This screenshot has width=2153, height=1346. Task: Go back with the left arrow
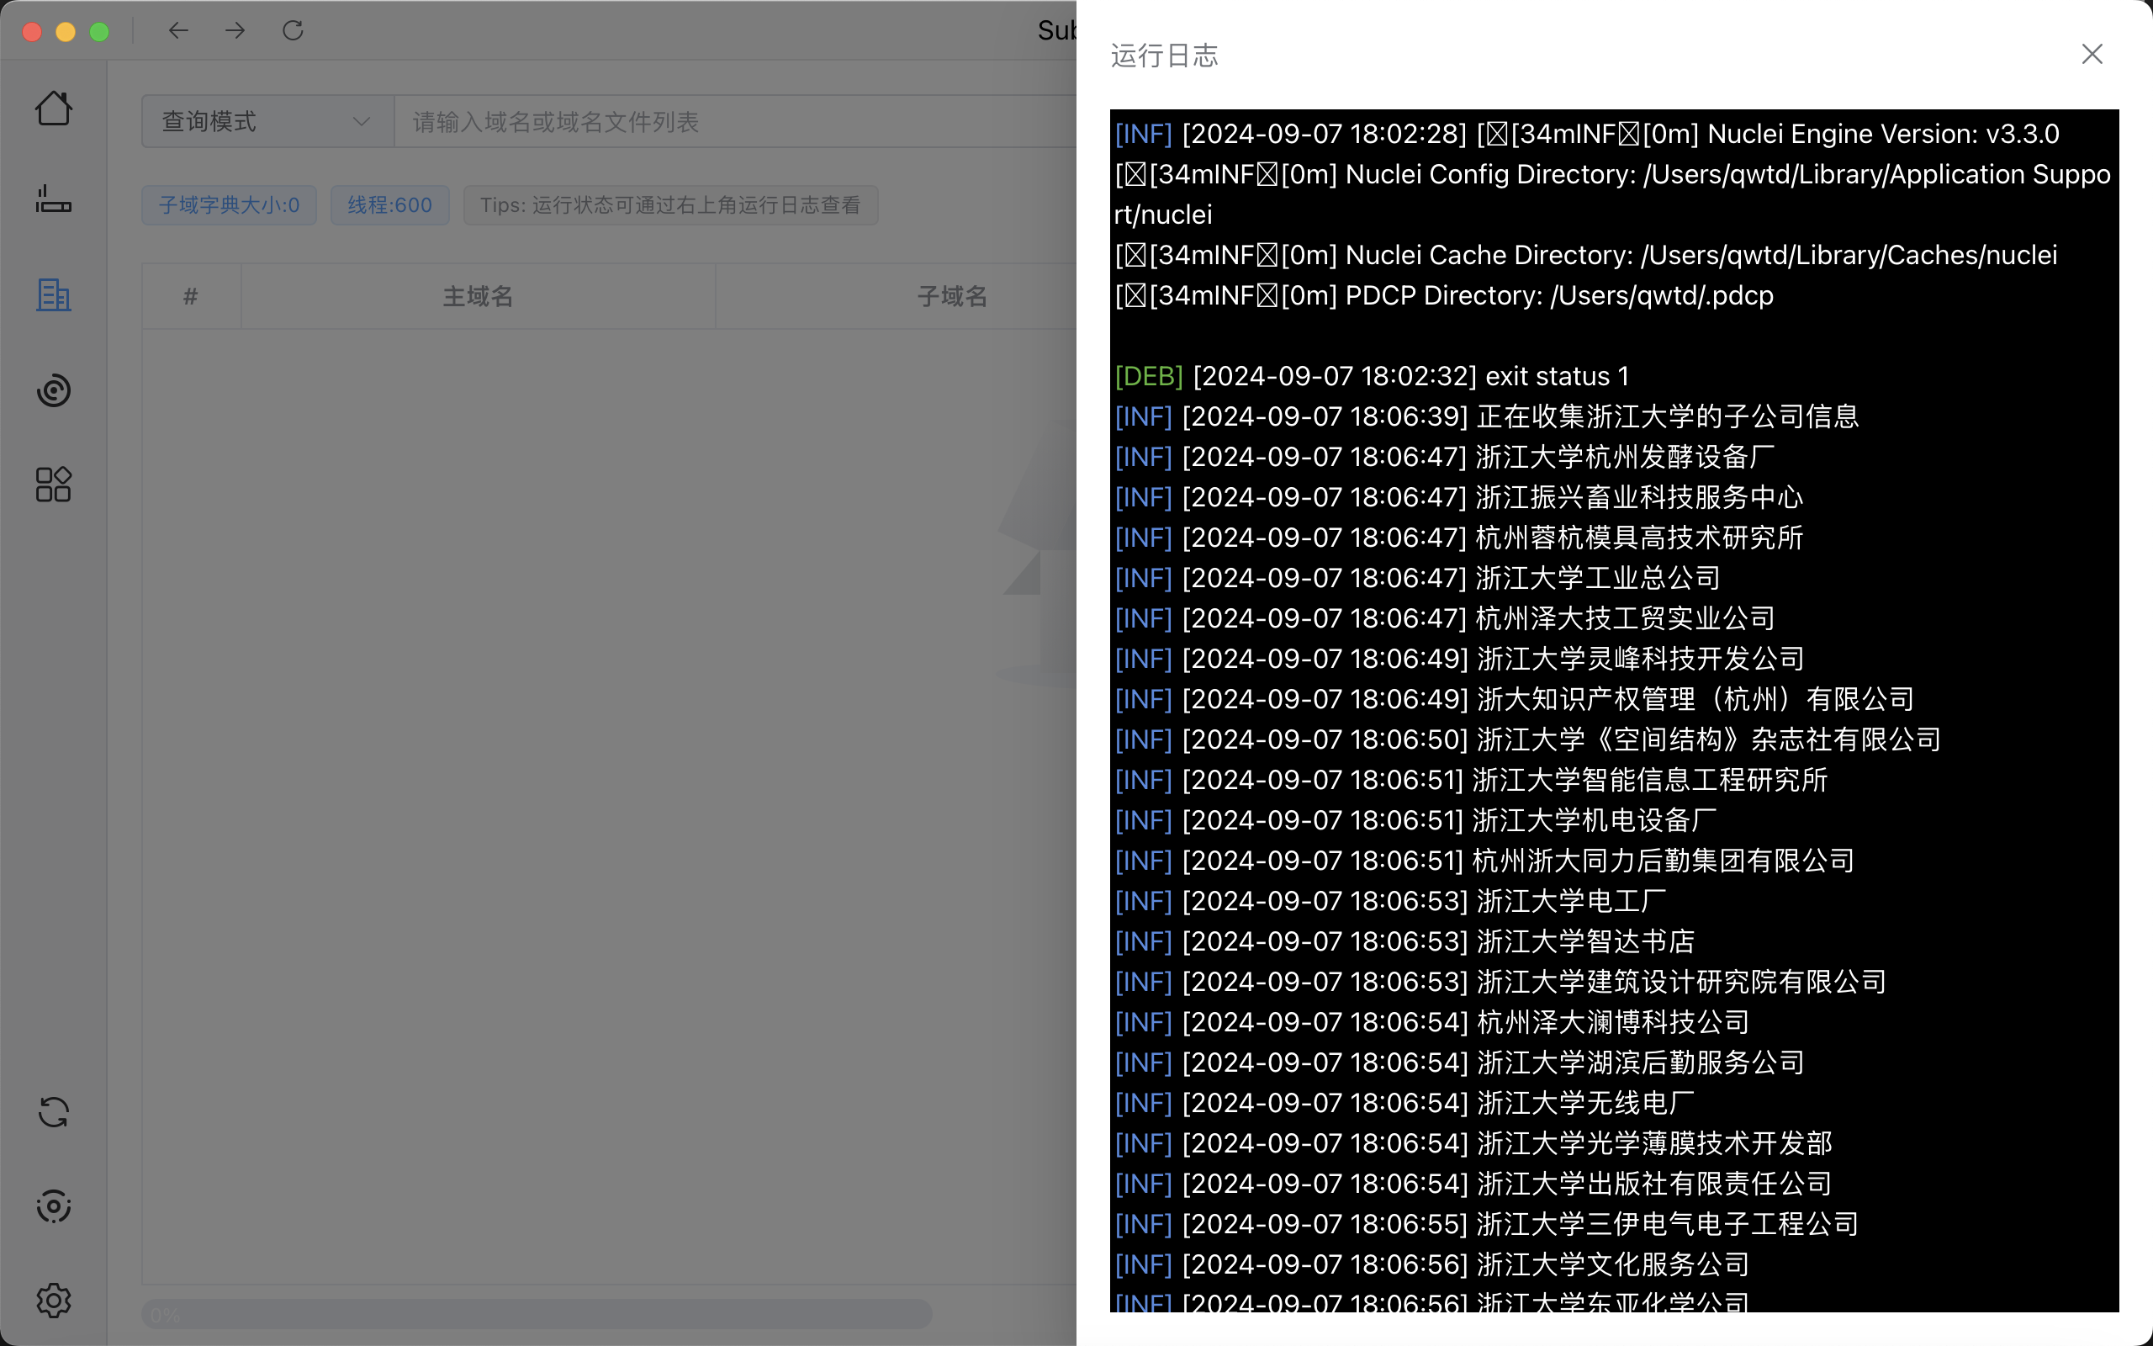click(x=179, y=31)
